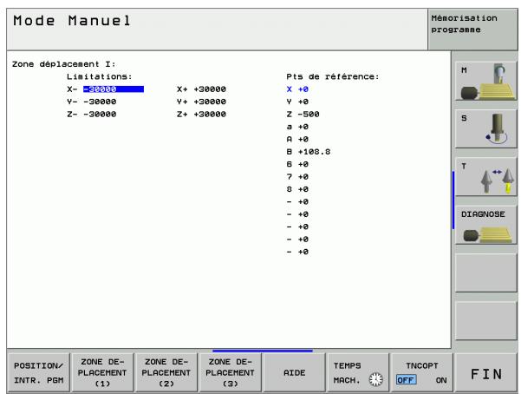Select the Y- -30000 limit value

pos(100,102)
